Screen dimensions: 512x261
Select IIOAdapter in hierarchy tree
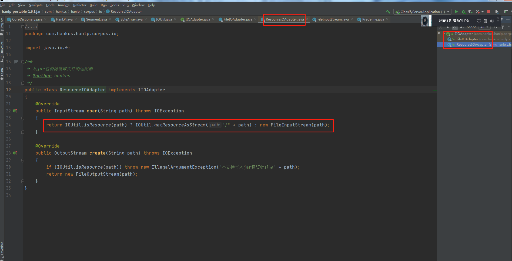[x=464, y=34]
